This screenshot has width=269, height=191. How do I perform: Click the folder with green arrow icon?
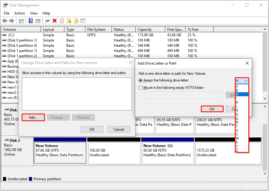click(69, 21)
